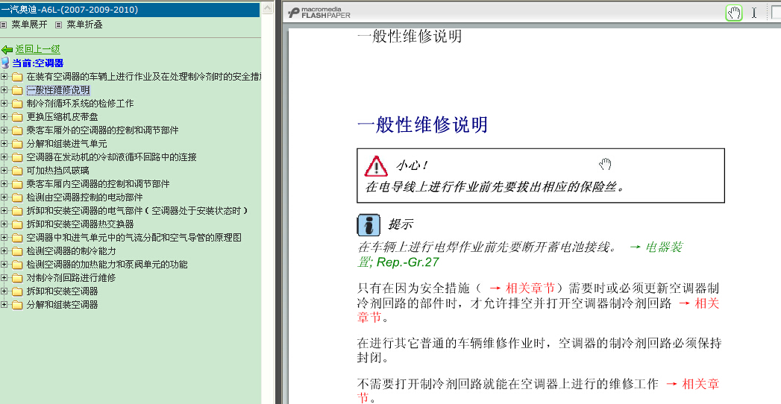Select tree item 检测由空调器控制的电动部件
Viewport: 781px width, 404px height.
click(85, 197)
